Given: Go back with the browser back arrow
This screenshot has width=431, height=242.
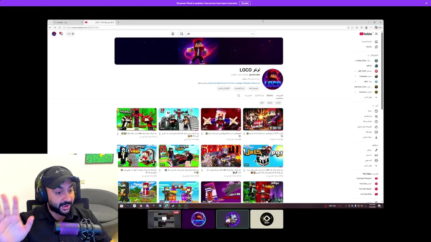Looking at the screenshot, I should [x=50, y=28].
